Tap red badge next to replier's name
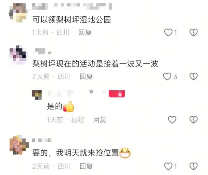 coord(117,94)
